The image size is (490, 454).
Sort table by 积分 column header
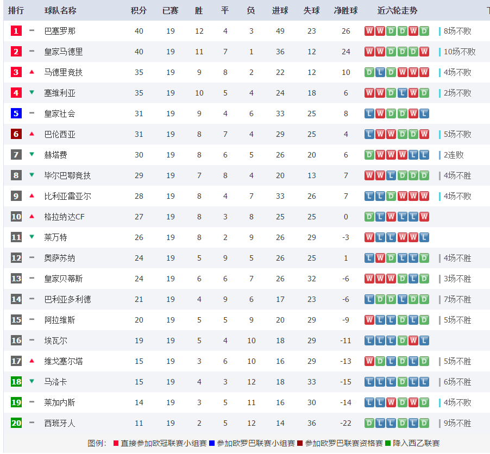click(139, 11)
